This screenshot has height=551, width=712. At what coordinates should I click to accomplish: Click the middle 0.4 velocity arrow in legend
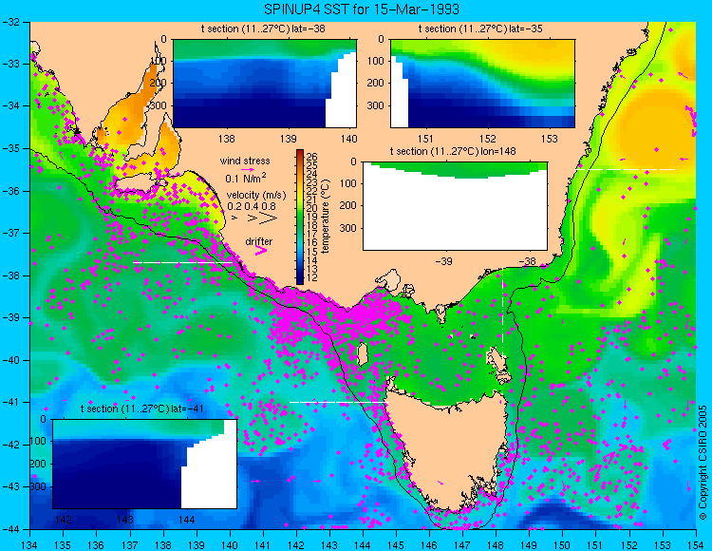tap(252, 218)
